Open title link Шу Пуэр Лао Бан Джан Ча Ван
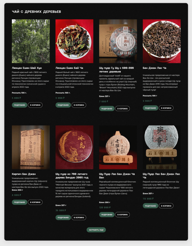This screenshot has width=192, height=246. coord(117,176)
